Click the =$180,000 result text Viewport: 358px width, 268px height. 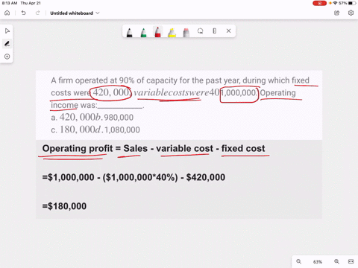[x=64, y=206]
